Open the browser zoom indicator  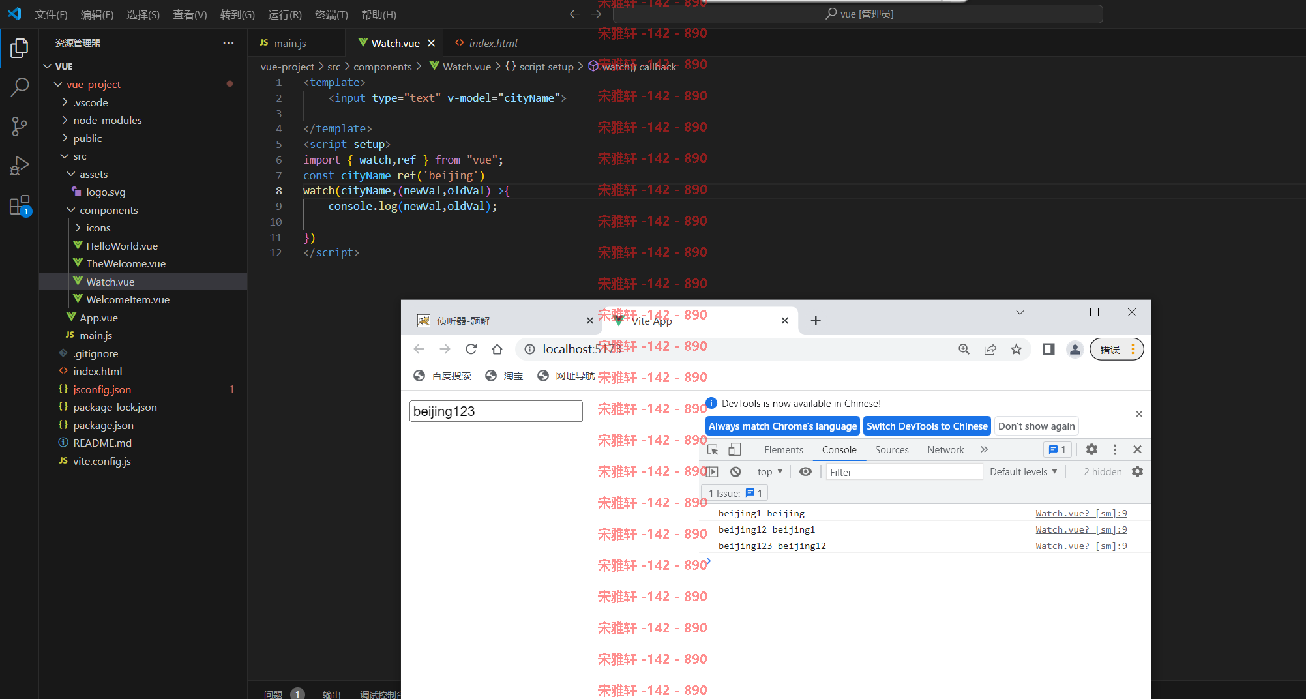click(964, 349)
